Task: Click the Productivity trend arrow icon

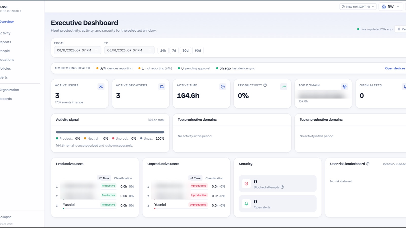Action: [284, 87]
